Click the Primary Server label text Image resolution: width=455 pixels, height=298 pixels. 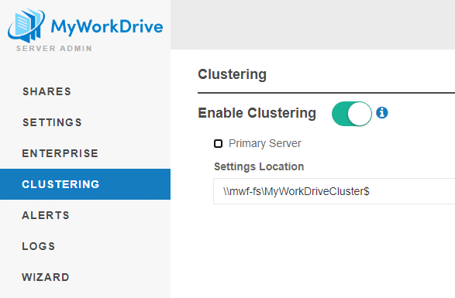click(x=265, y=143)
